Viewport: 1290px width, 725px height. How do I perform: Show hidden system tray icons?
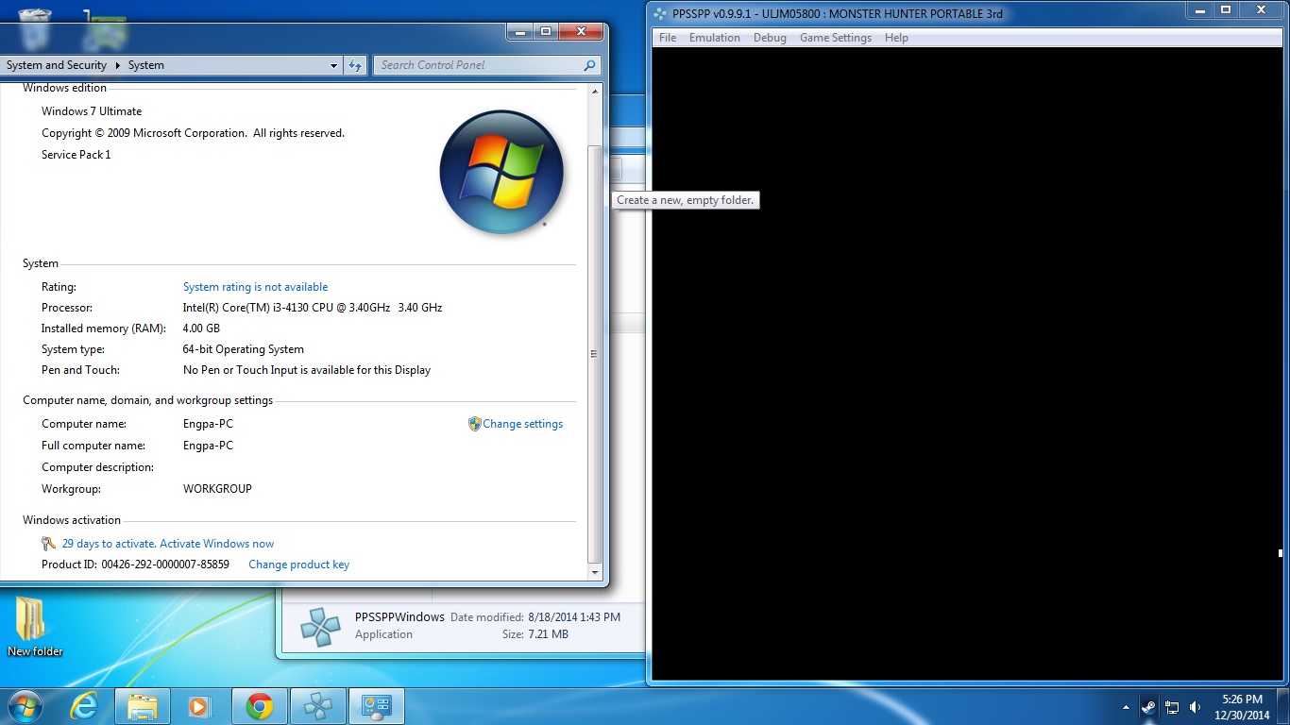pos(1126,707)
